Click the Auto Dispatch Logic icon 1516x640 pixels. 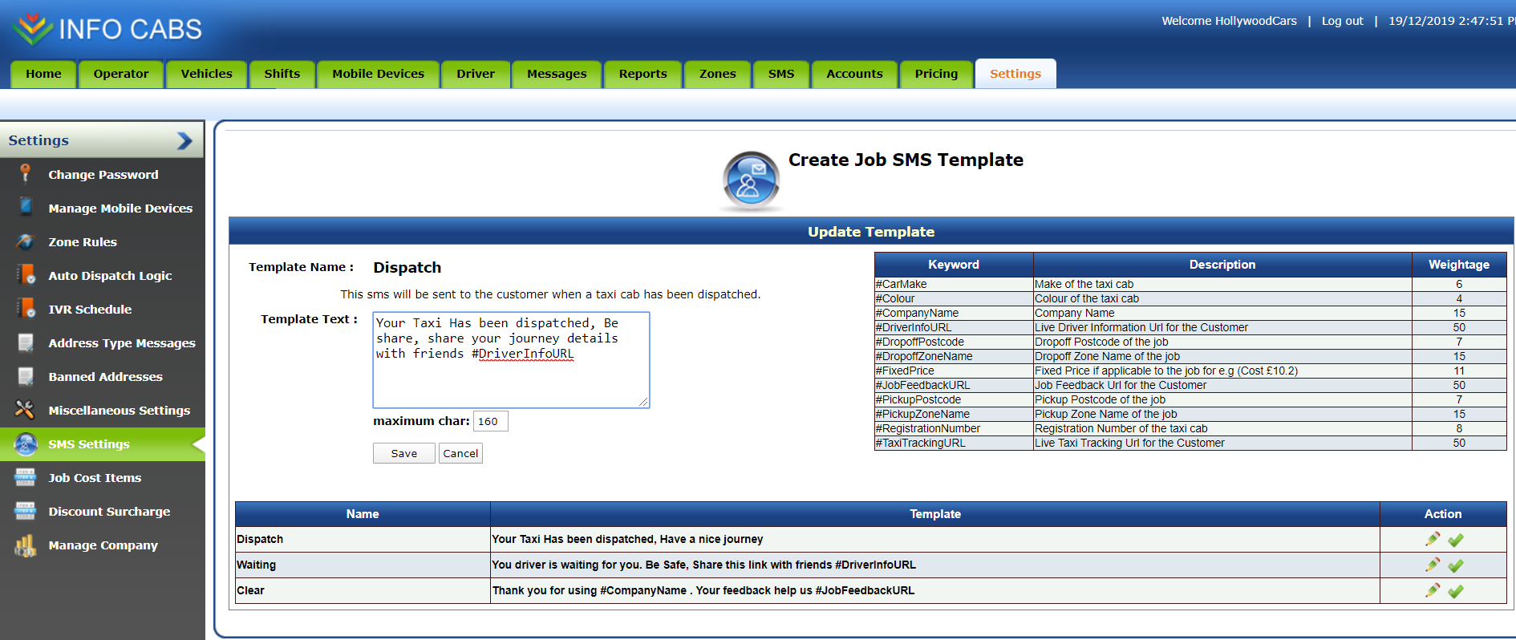pos(26,274)
